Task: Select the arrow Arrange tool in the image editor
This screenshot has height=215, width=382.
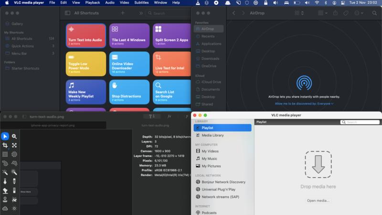Action: (x=5, y=136)
